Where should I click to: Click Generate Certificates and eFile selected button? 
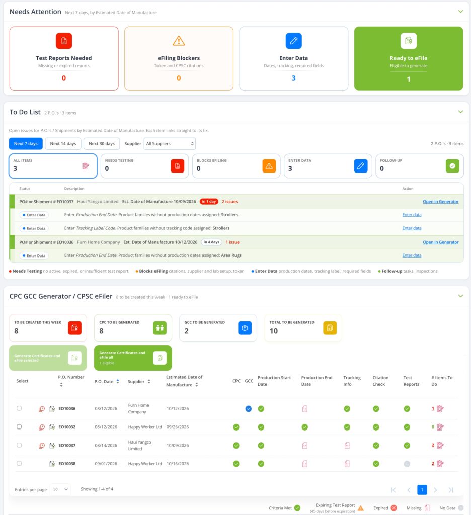(x=48, y=358)
